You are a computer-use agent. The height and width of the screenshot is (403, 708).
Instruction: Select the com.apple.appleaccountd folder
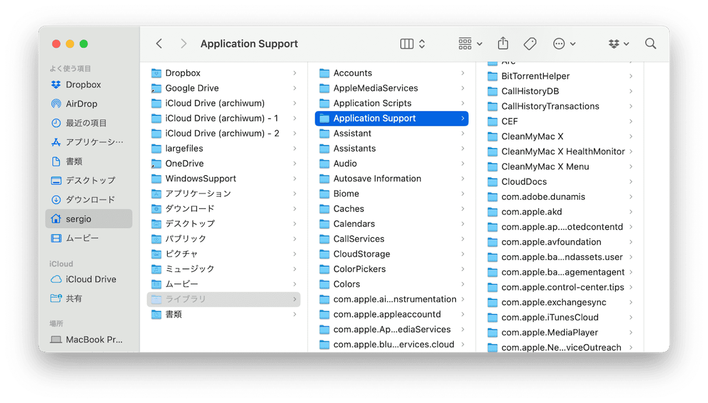(x=392, y=314)
